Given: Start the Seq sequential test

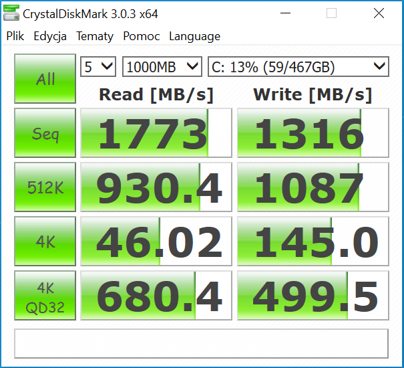Looking at the screenshot, I should 45,133.
